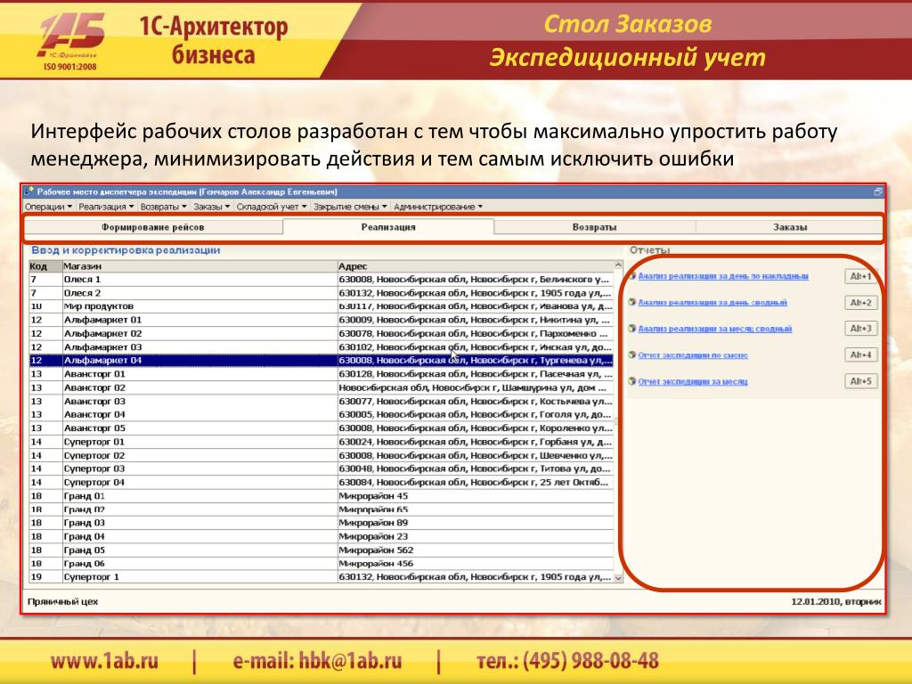Open the Операции menu

pyautogui.click(x=48, y=207)
